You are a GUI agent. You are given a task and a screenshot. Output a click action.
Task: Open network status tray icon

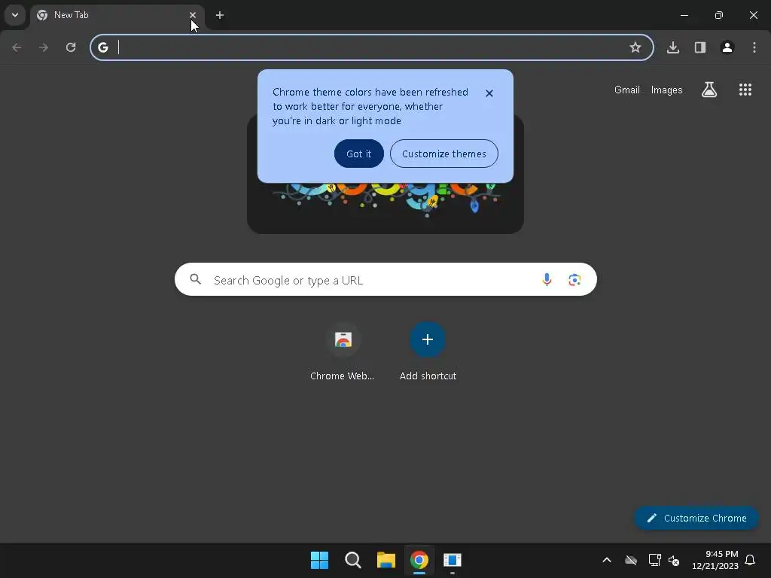[654, 560]
